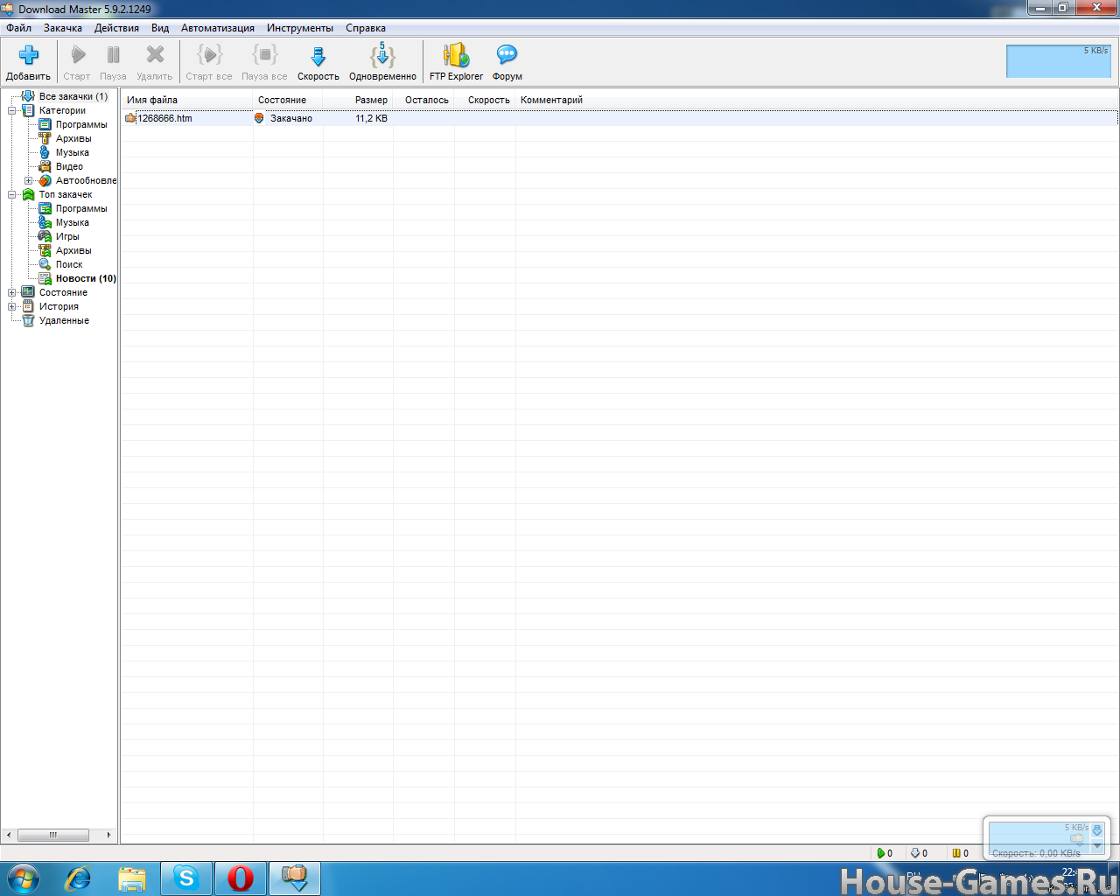The height and width of the screenshot is (896, 1120).
Task: Sort by the Состояние column header
Action: click(x=288, y=100)
